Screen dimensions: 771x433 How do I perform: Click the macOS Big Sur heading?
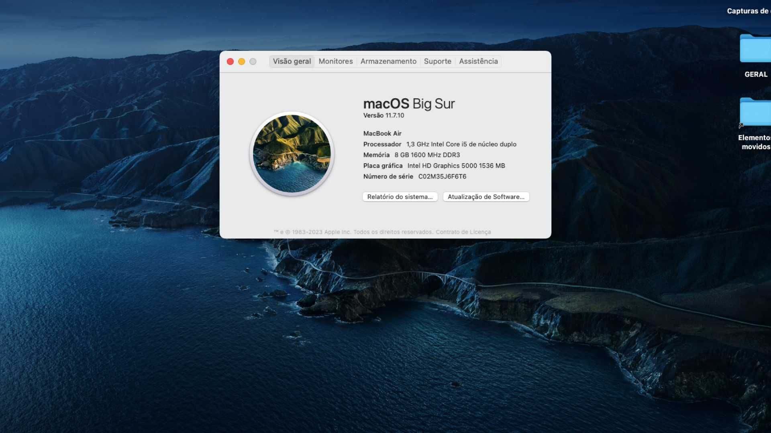(x=409, y=104)
